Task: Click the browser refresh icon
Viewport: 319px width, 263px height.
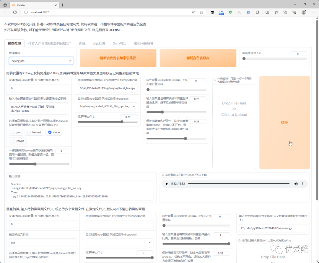Action: (15, 12)
